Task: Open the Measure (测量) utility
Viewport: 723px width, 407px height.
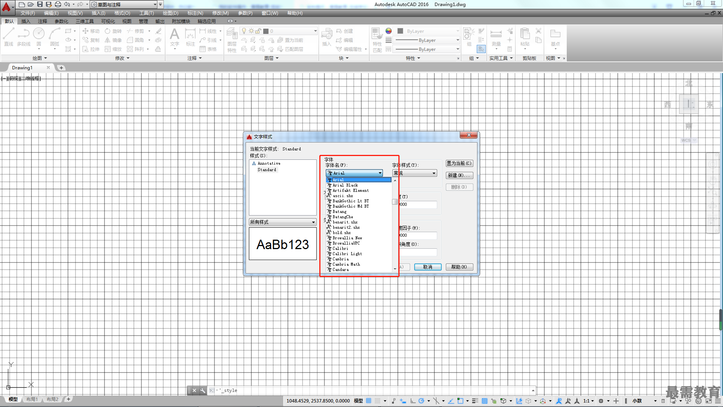Action: [496, 38]
